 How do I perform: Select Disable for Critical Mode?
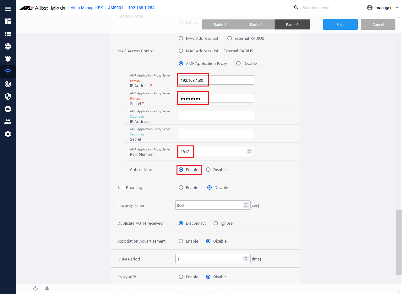point(208,170)
